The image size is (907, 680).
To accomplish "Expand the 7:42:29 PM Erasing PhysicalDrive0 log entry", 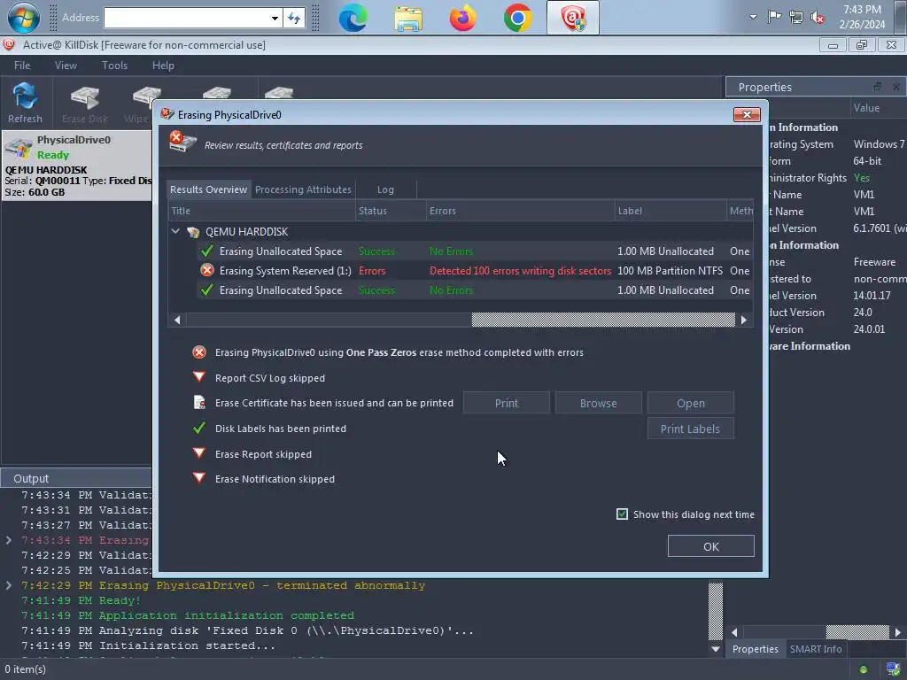I will point(9,585).
